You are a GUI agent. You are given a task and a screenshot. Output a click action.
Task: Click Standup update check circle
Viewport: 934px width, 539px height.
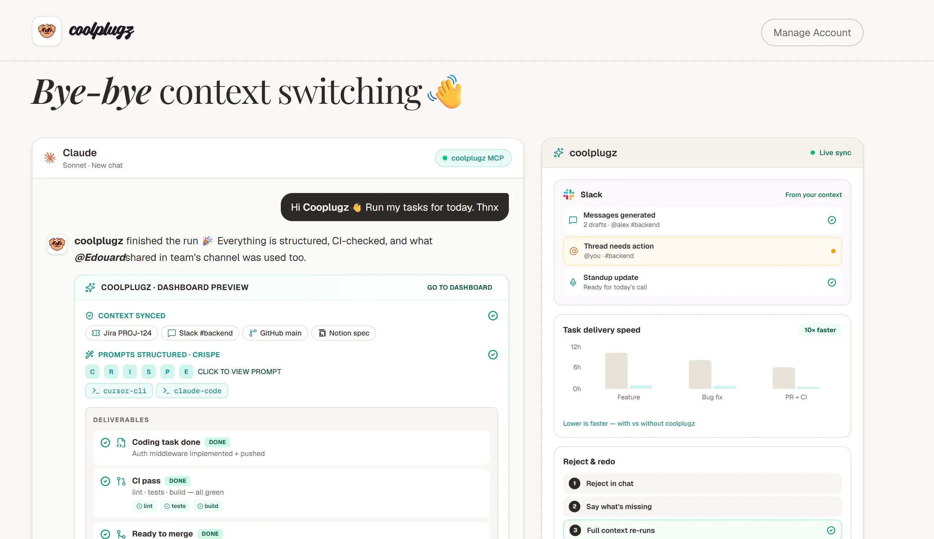pos(832,283)
